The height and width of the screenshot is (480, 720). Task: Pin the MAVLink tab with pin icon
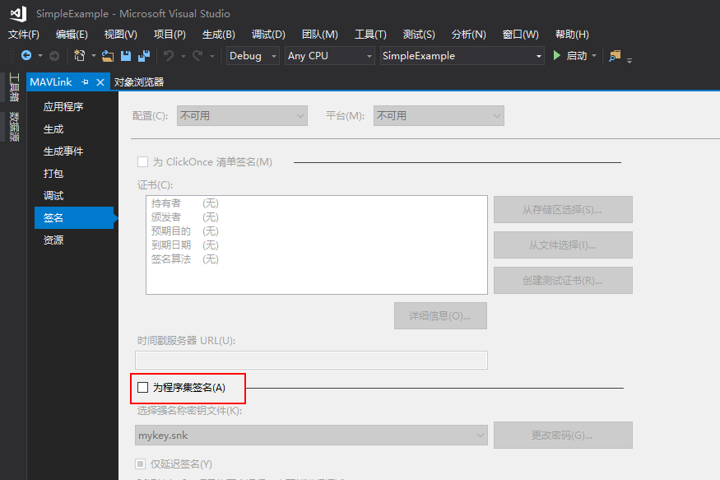pos(85,82)
